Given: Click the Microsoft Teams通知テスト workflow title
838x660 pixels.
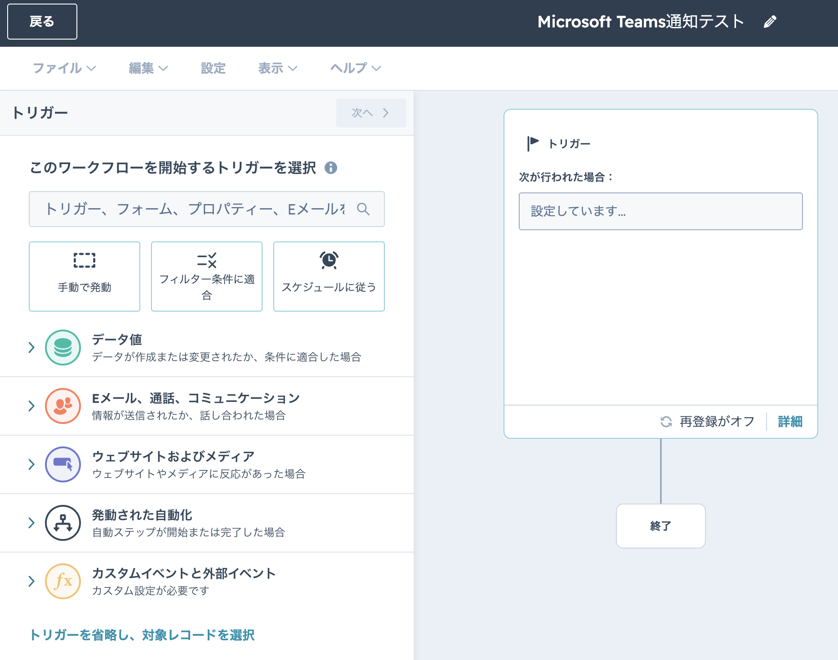Looking at the screenshot, I should point(641,22).
